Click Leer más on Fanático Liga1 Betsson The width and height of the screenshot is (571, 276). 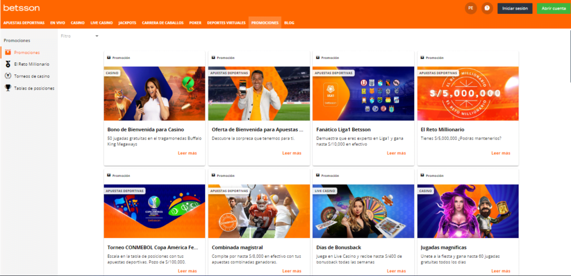click(x=396, y=153)
